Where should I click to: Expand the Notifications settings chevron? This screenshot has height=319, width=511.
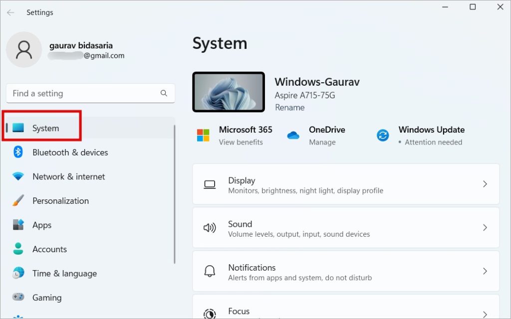[x=485, y=271]
